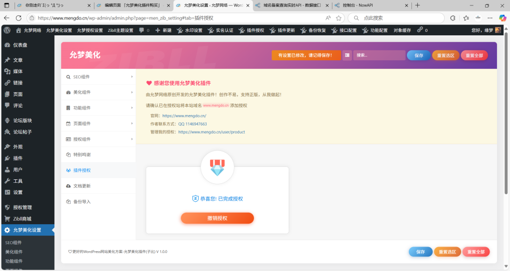The image size is (510, 271).
Task: Click the bottom 保存 button
Action: pos(420,252)
